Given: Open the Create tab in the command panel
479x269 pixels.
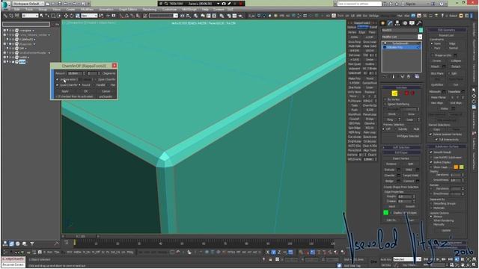Looking at the screenshot, I should point(382,23).
